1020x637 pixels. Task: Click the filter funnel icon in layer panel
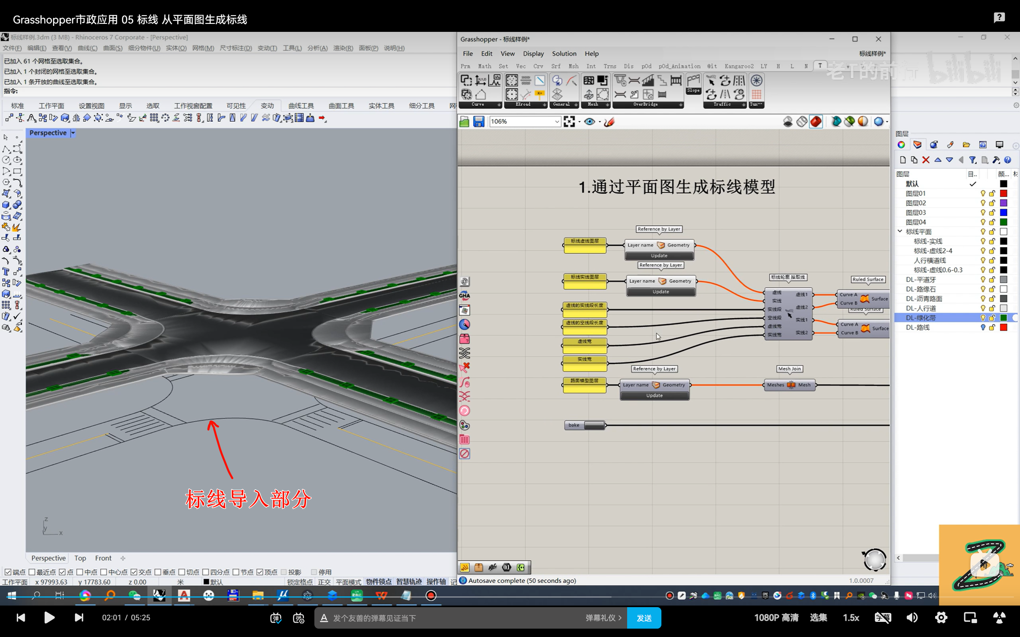click(972, 160)
